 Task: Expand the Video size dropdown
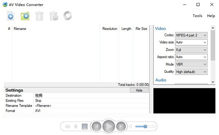point(191,42)
